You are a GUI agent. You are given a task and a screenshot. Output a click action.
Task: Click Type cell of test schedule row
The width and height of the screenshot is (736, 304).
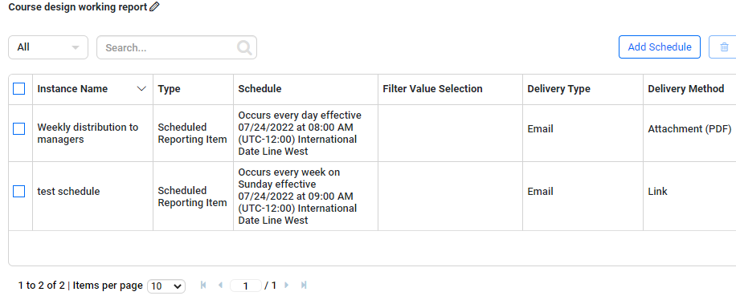tap(193, 197)
